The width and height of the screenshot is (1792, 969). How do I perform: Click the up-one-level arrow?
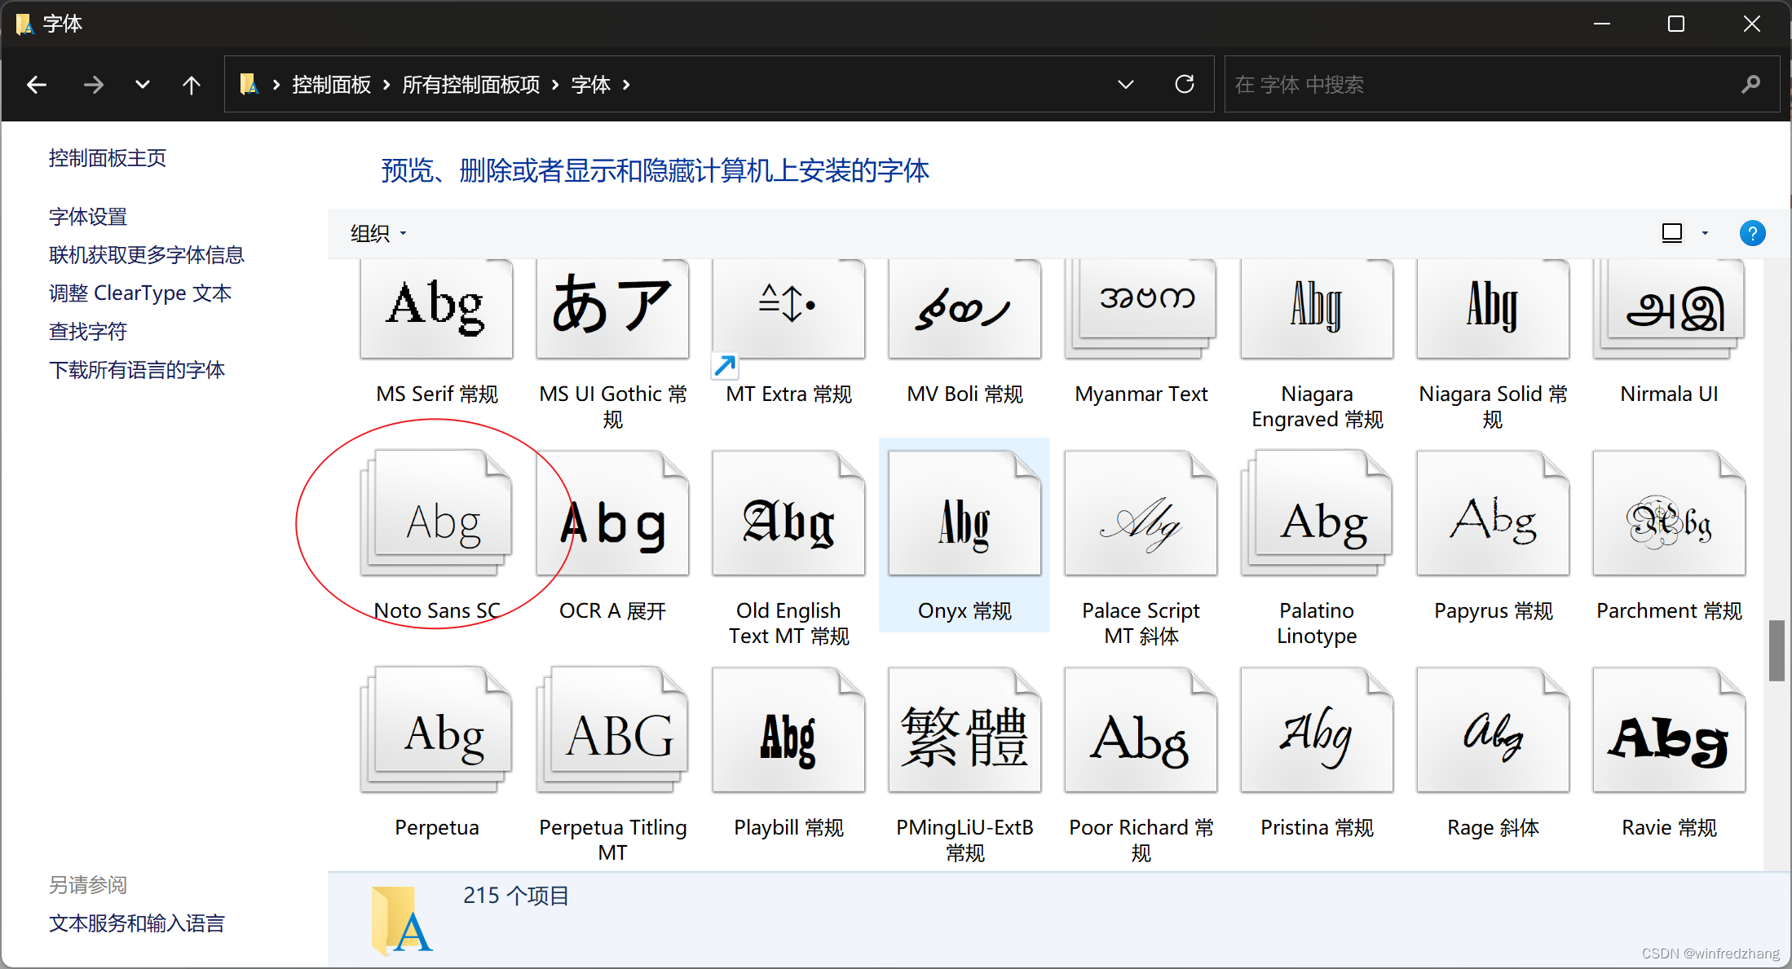(192, 85)
